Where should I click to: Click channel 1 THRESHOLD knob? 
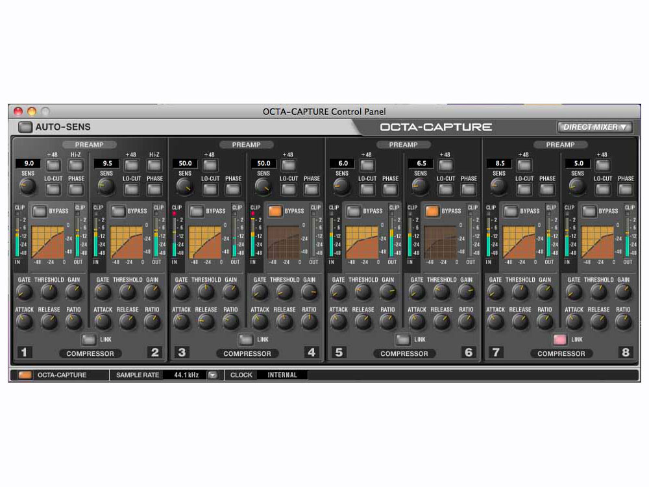(x=49, y=292)
